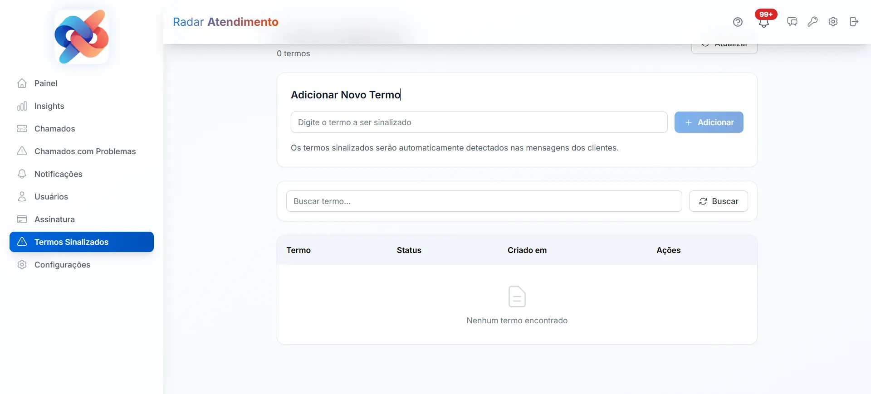Click the Criado em column header
871x394 pixels.
[x=527, y=250]
